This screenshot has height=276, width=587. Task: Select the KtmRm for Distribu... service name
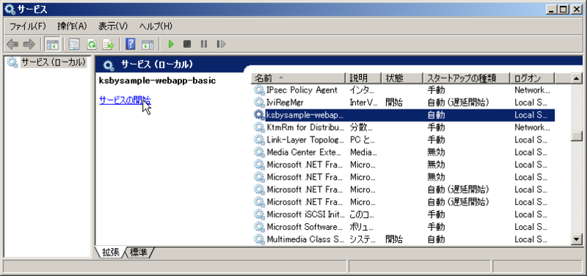pos(305,127)
